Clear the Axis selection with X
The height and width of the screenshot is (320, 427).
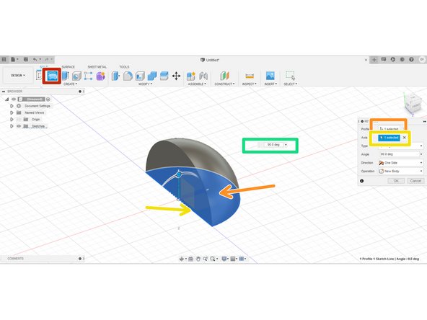(x=405, y=138)
